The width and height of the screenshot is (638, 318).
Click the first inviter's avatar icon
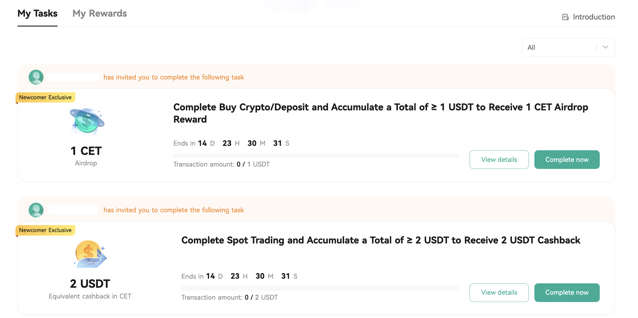36,77
